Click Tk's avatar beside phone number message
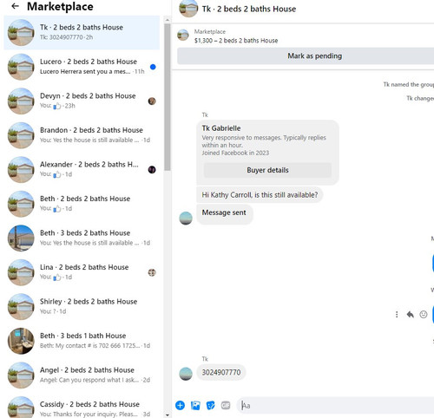 tap(186, 374)
